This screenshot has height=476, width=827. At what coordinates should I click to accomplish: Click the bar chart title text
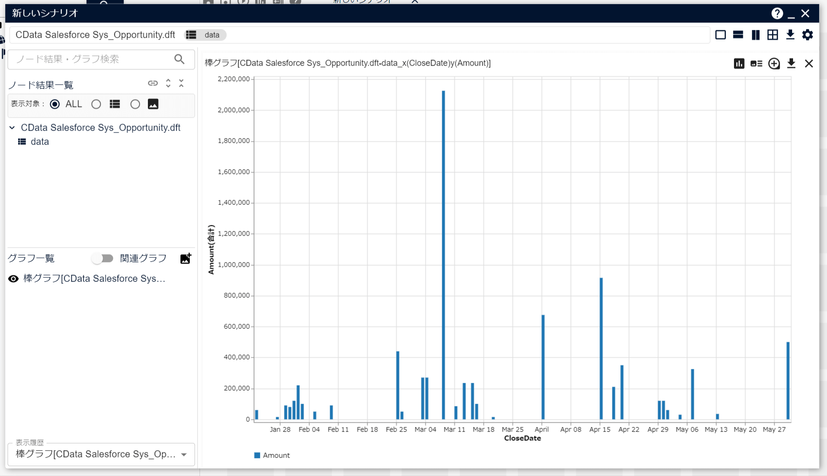click(347, 63)
